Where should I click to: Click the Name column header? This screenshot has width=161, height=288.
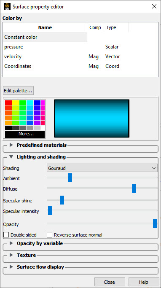click(x=45, y=27)
